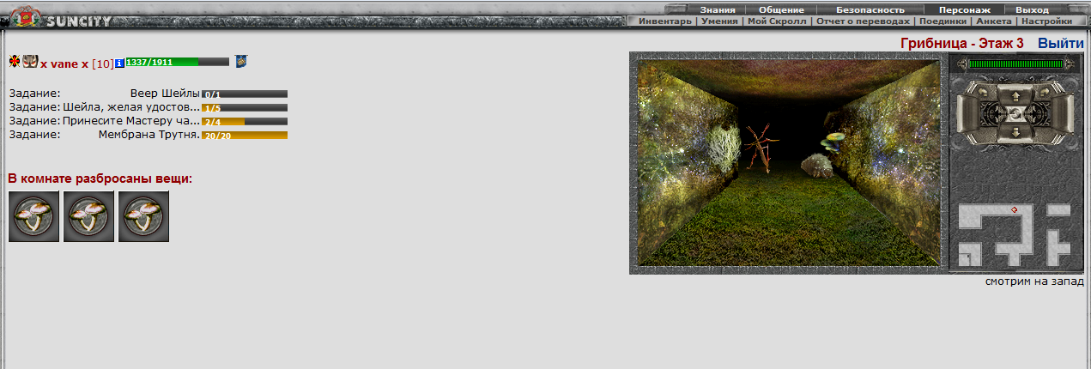Attack the stick insect creature in corridor

tap(761, 148)
